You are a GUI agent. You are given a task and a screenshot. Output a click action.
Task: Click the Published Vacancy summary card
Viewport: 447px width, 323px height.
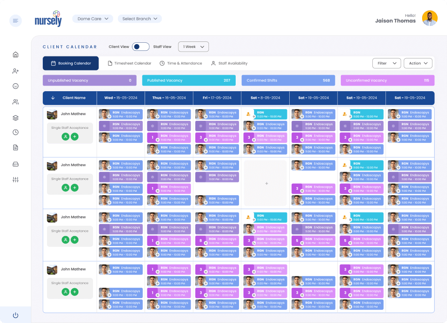(x=189, y=80)
